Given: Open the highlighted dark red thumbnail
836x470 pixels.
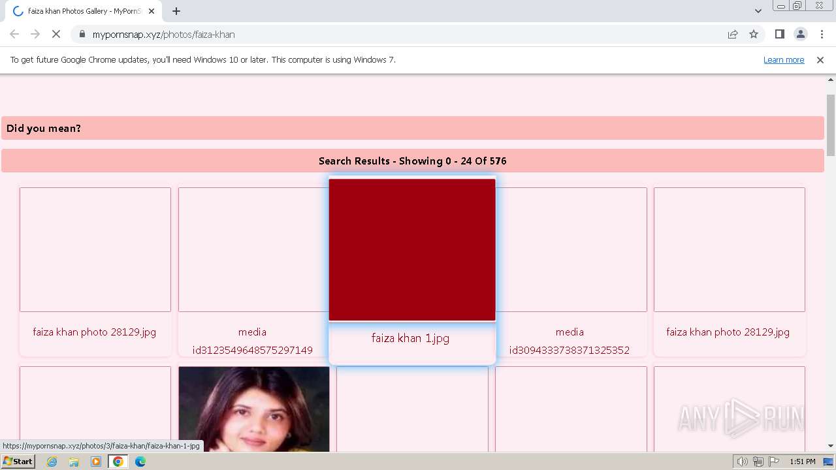Looking at the screenshot, I should [412, 250].
